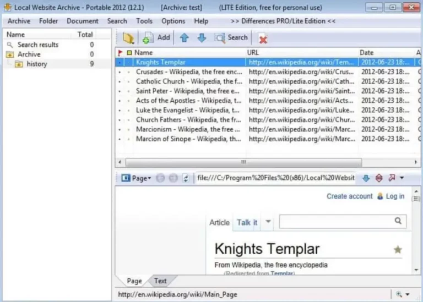This screenshot has height=302, width=423.
Task: Click the Archive folder icon in tree
Action: (x=10, y=54)
